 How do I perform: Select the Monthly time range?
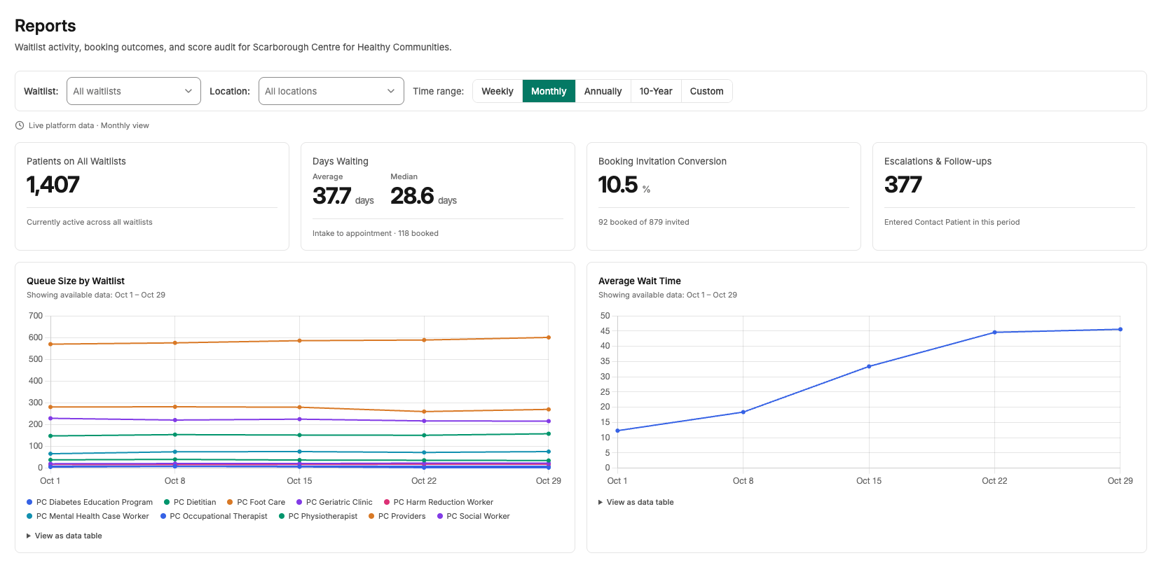pyautogui.click(x=549, y=91)
